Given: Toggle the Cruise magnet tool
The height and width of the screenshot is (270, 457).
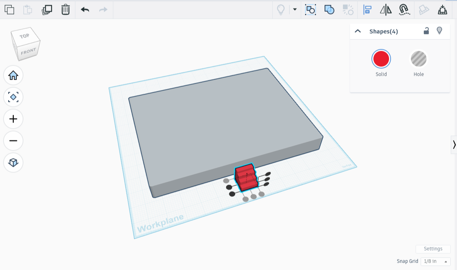Looking at the screenshot, I should pos(404,10).
